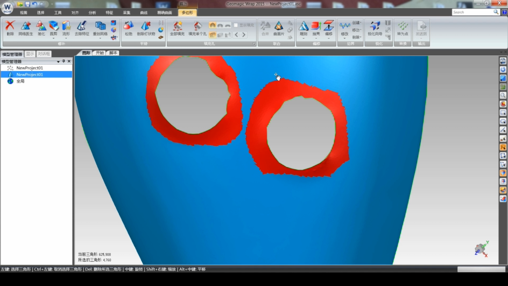Select the highlighted NewProject01 mesh item
Image resolution: width=508 pixels, height=286 pixels.
pyautogui.click(x=30, y=75)
